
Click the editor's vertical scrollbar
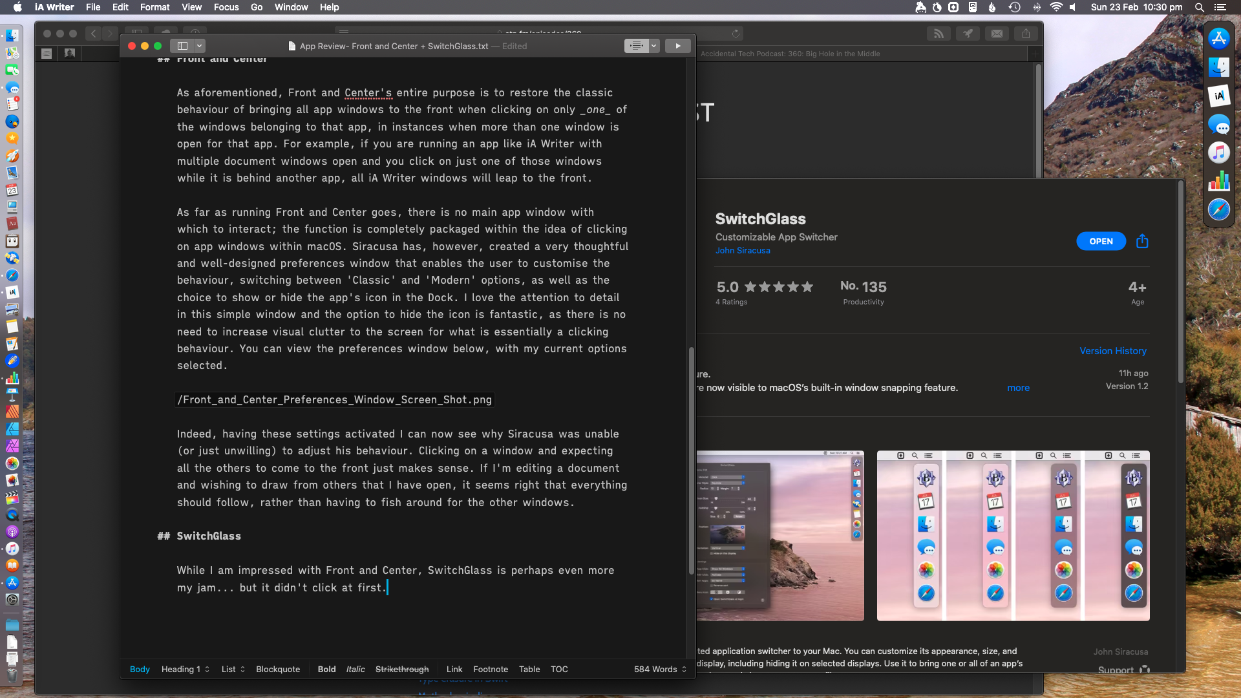coord(691,460)
